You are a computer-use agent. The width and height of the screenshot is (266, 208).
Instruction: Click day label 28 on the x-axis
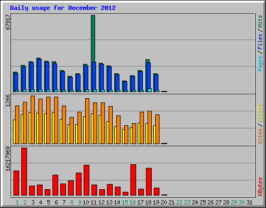tap(226, 202)
